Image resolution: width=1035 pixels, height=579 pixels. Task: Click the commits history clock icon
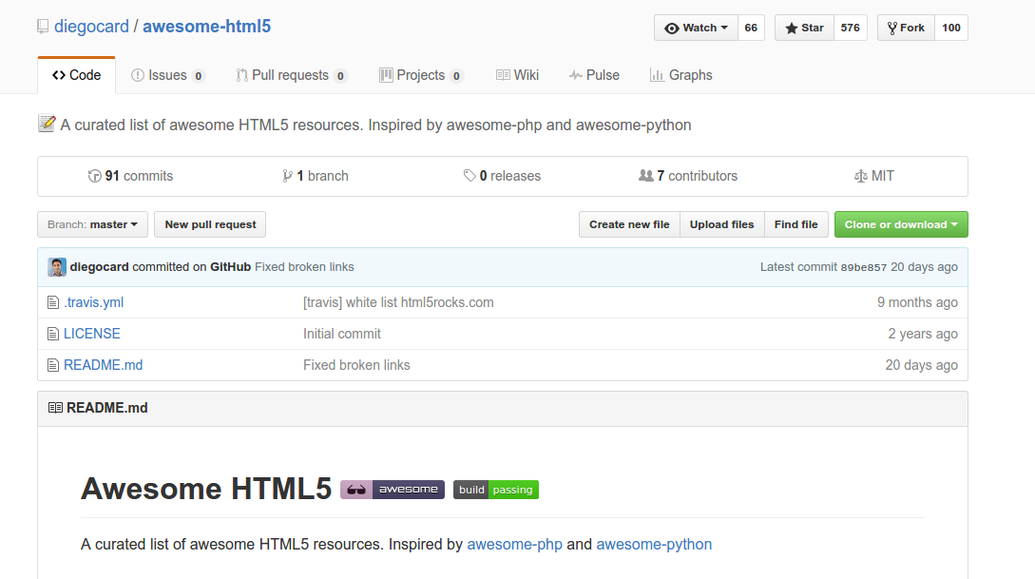click(94, 176)
